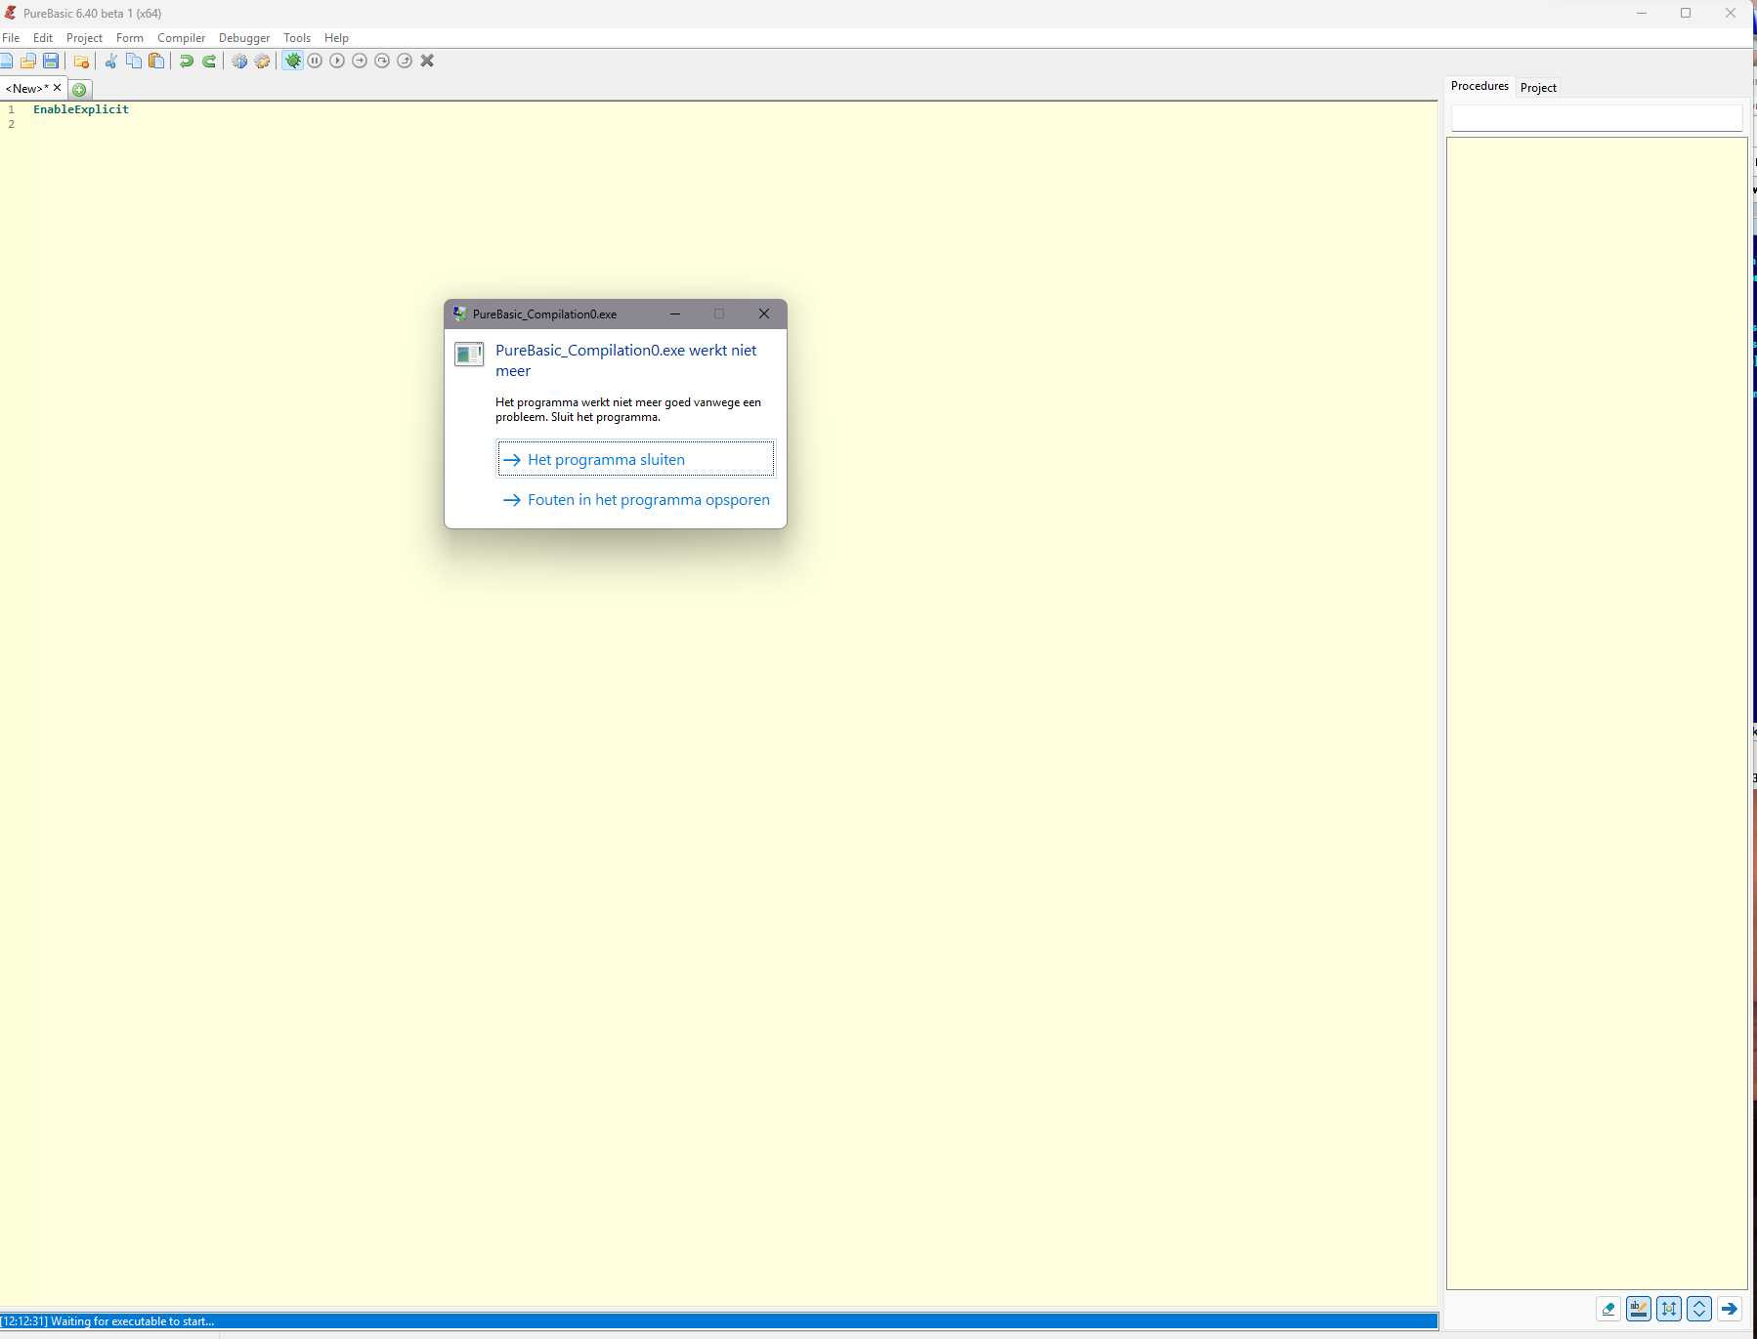The image size is (1757, 1339).
Task: Undo with the green left arrow icon
Action: (186, 61)
